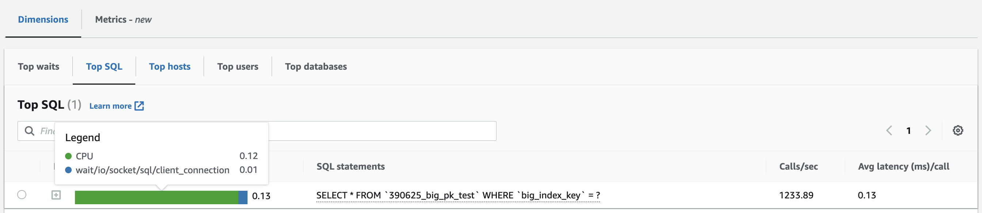This screenshot has height=213, width=982.
Task: Open the Top hosts tab
Action: pos(170,66)
